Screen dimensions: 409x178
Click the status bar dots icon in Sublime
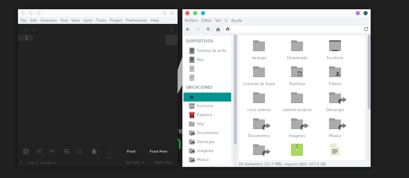point(21,163)
